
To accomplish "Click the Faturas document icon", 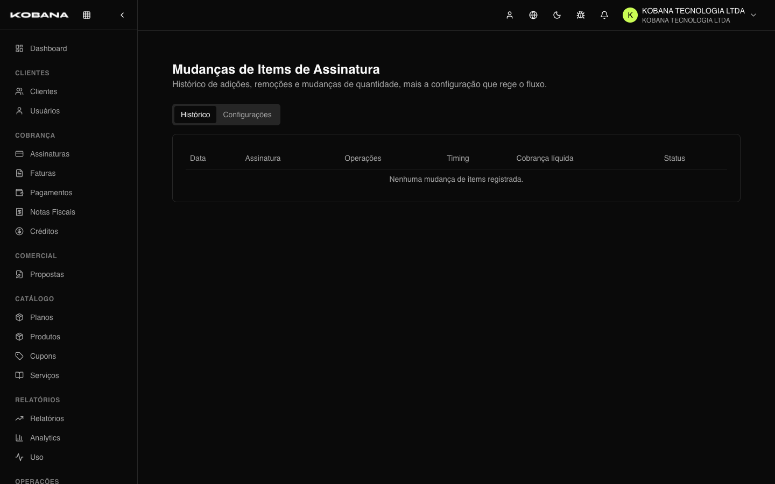I will coord(19,173).
